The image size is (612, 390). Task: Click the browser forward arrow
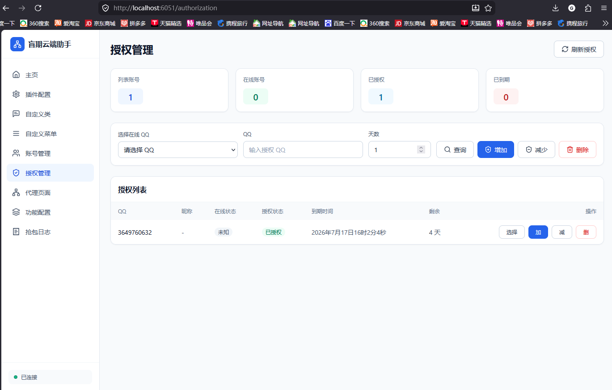coord(22,8)
